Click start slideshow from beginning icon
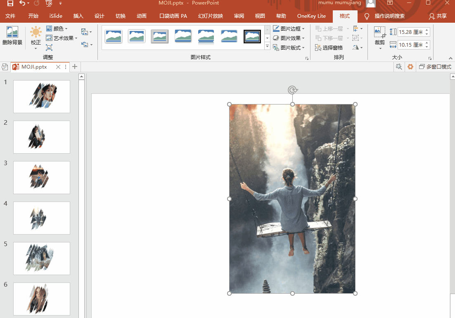 (49, 3)
